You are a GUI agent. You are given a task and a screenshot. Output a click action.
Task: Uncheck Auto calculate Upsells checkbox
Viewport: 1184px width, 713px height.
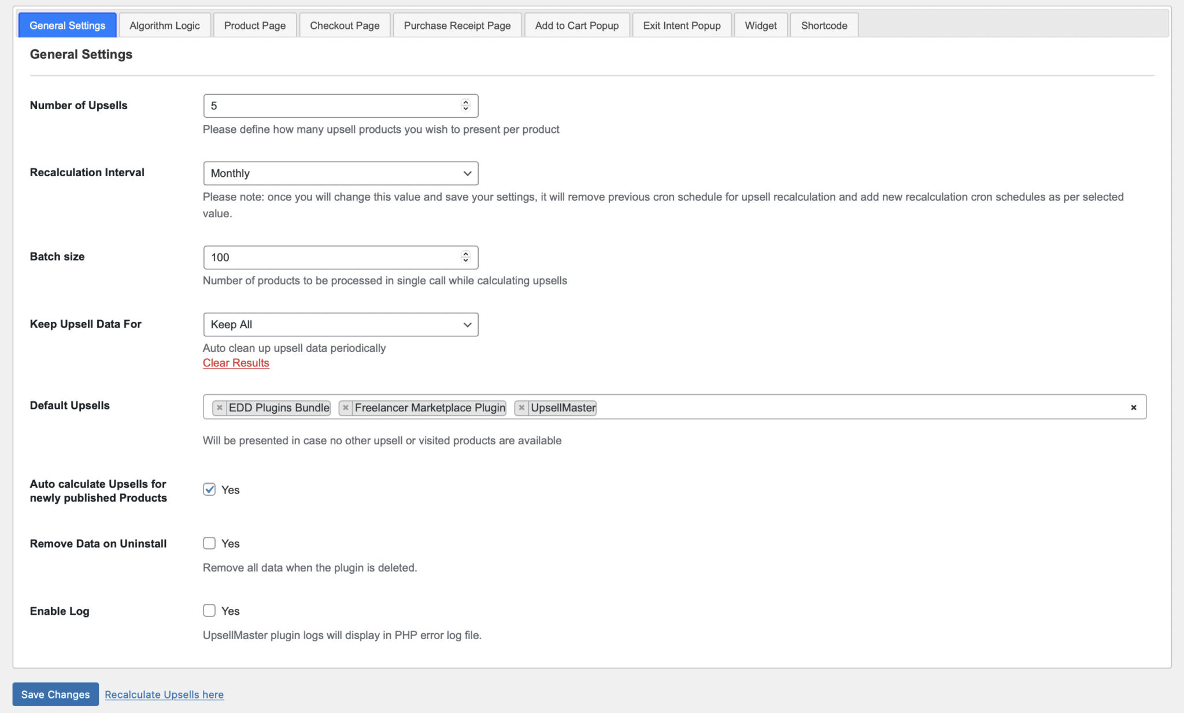[209, 489]
